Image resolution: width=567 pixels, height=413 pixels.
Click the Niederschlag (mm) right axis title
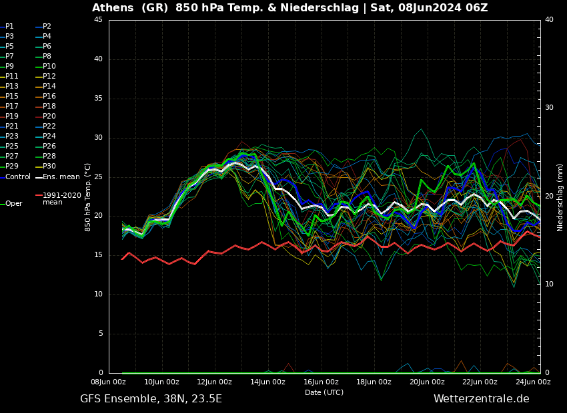click(560, 197)
